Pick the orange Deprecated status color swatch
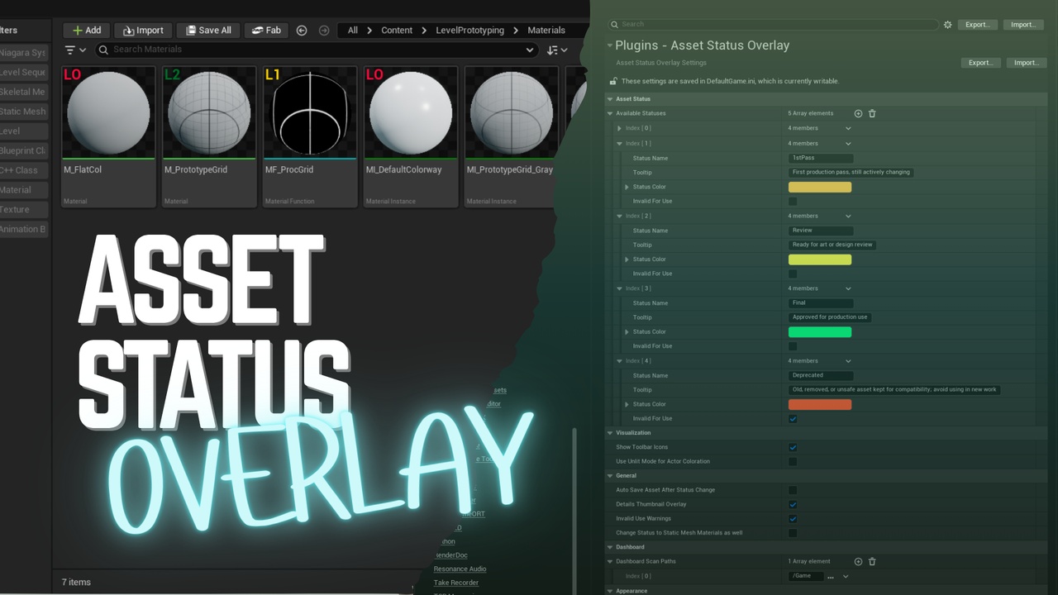Screen dimensions: 1058x595 tap(820, 404)
